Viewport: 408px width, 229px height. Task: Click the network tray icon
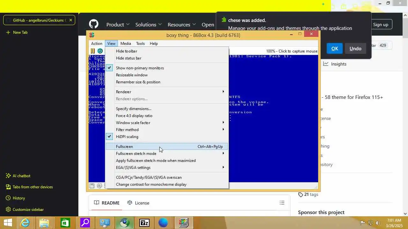click(370, 223)
